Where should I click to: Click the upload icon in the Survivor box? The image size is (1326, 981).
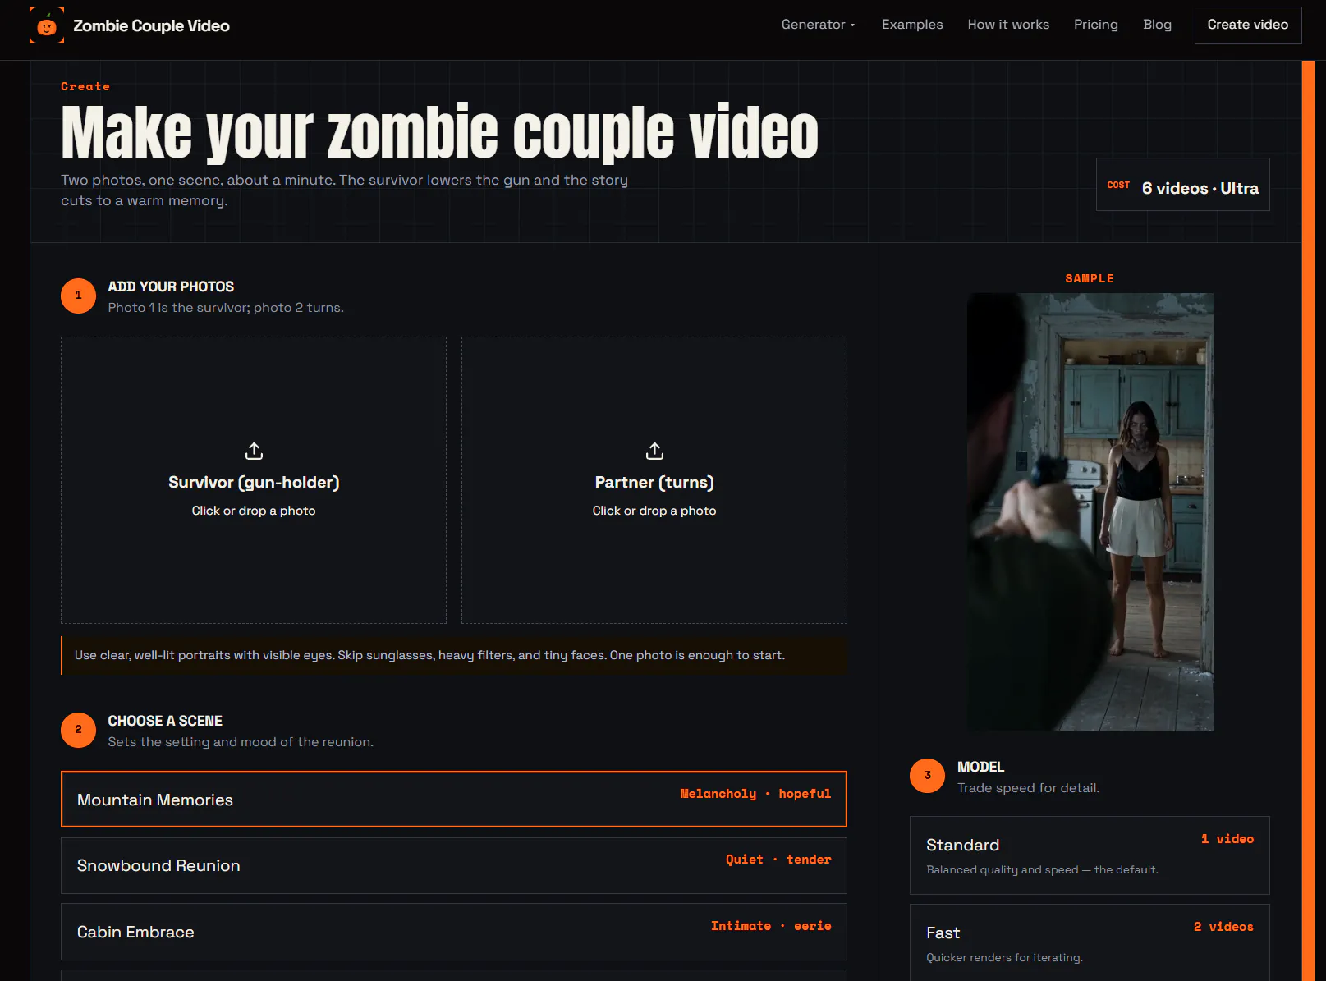coord(254,451)
